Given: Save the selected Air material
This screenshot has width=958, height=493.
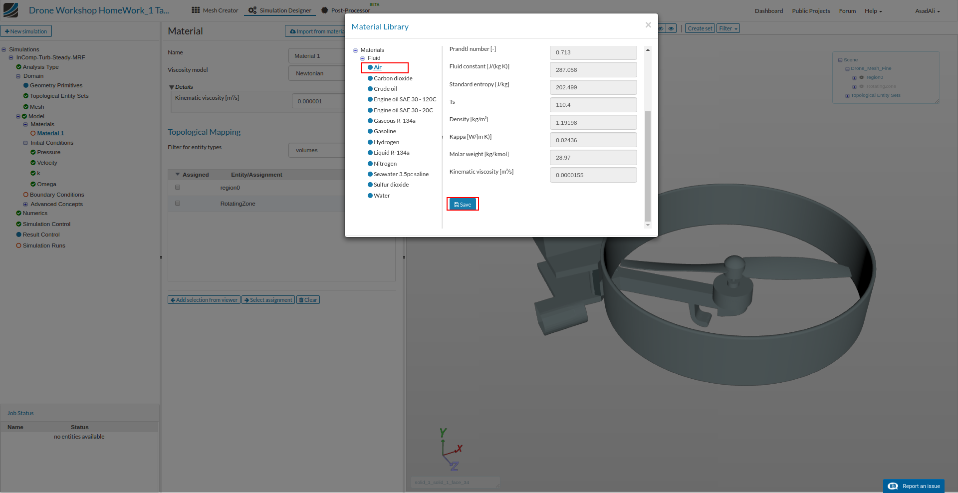Looking at the screenshot, I should click(x=463, y=204).
